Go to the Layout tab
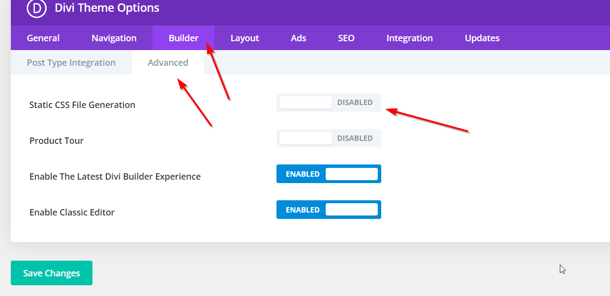610x296 pixels. (x=244, y=38)
